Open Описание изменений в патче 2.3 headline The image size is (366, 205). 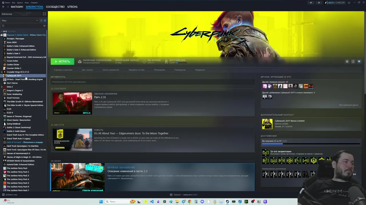(x=128, y=171)
